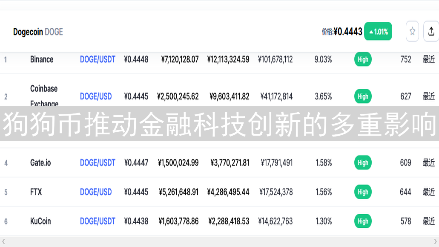Click the left arrow of horizontal scrollbar

pyautogui.click(x=3, y=241)
